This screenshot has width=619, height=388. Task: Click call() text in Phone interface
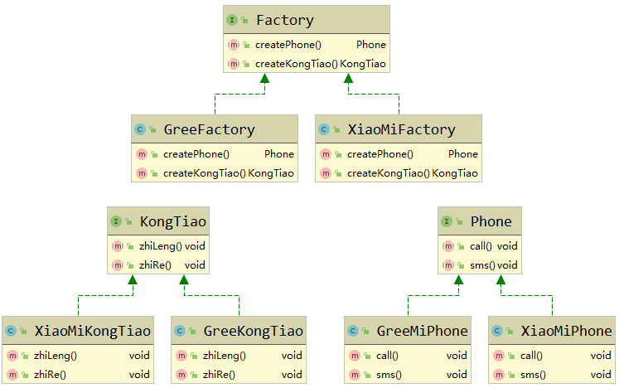tap(481, 246)
